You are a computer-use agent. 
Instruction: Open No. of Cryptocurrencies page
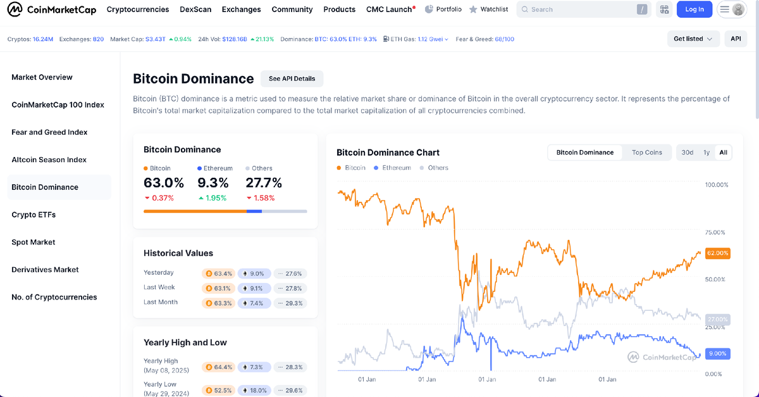point(54,297)
